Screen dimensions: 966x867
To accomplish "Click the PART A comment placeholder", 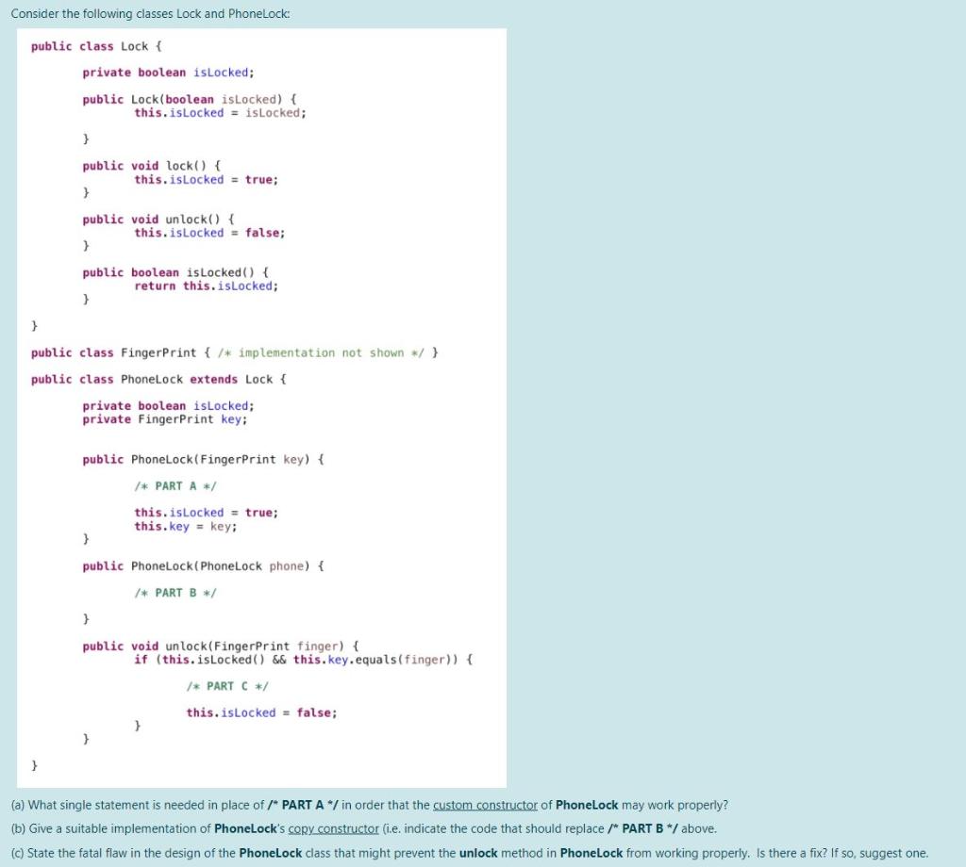I will pos(175,485).
